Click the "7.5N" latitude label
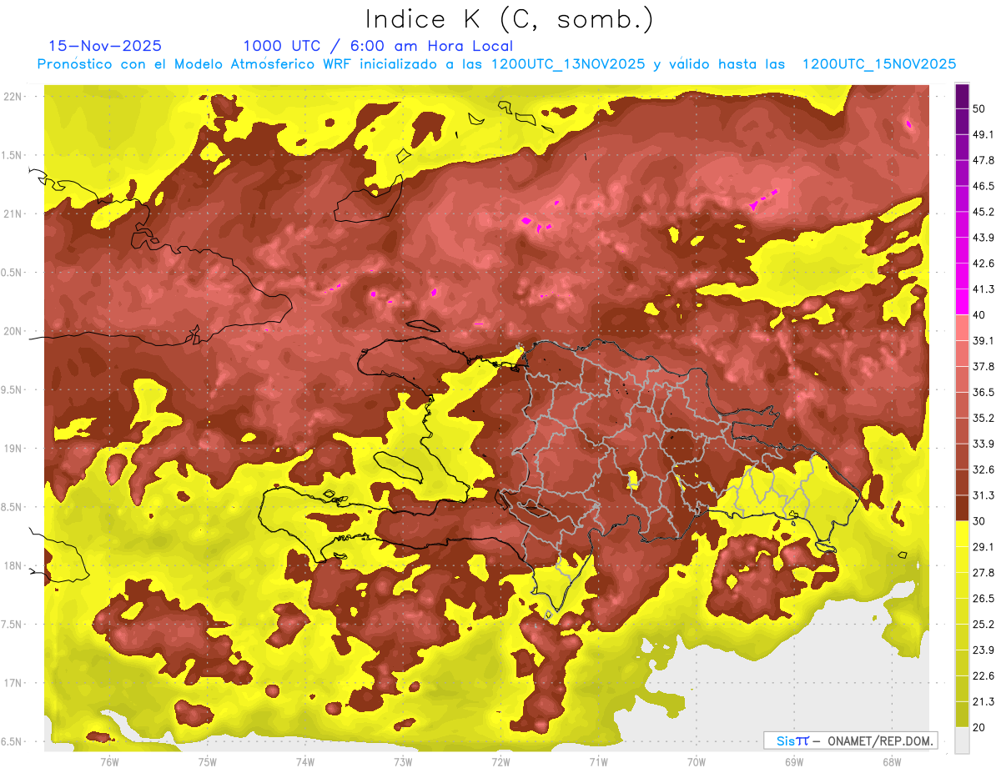 [13, 625]
